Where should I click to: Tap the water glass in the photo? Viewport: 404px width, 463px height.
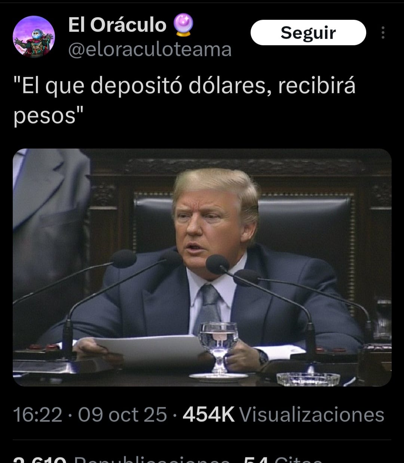(218, 349)
